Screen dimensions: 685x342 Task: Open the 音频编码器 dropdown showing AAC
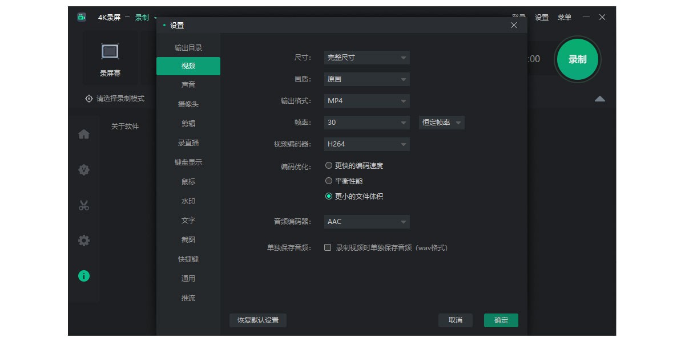(366, 222)
